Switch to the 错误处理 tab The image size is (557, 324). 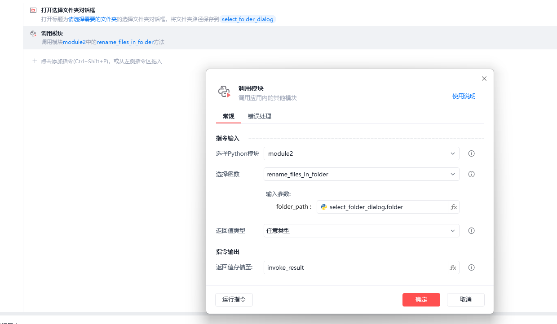(x=260, y=116)
